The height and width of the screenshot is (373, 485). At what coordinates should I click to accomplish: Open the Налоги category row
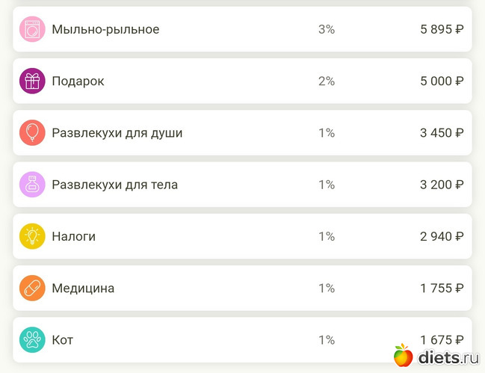242,236
